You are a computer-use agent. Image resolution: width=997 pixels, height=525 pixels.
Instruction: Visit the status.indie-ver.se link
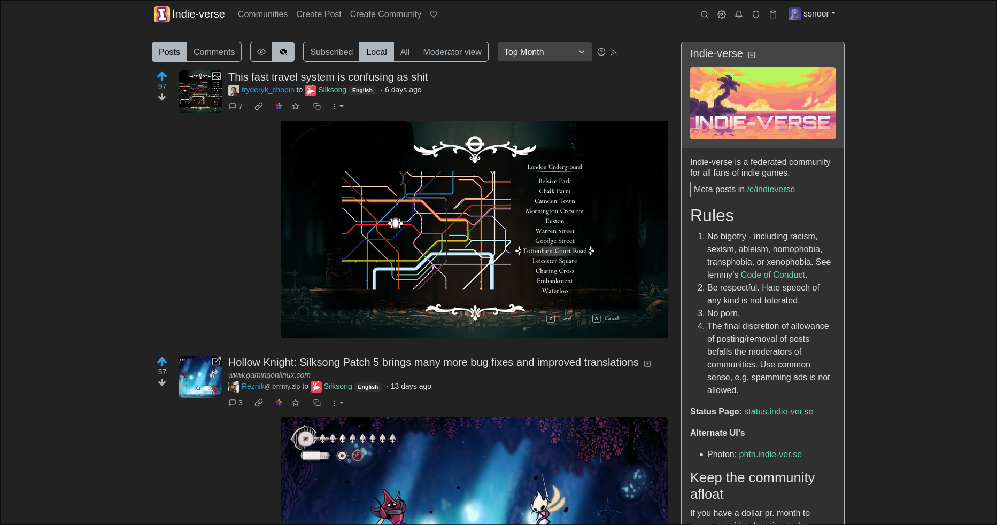pyautogui.click(x=778, y=412)
